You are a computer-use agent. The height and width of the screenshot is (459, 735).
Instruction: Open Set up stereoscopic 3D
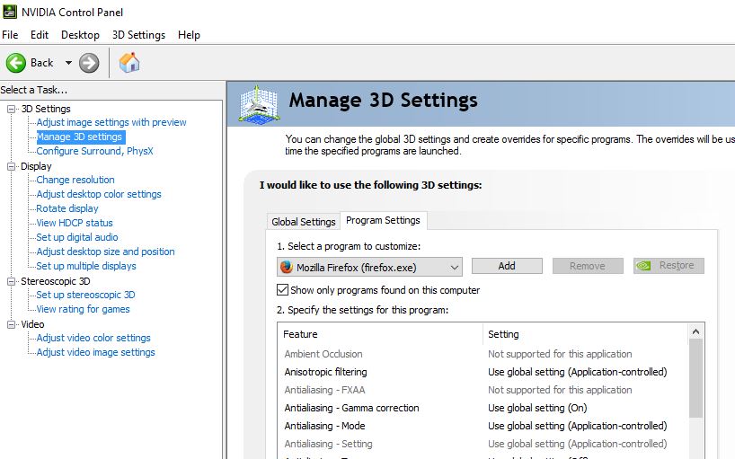pos(85,295)
